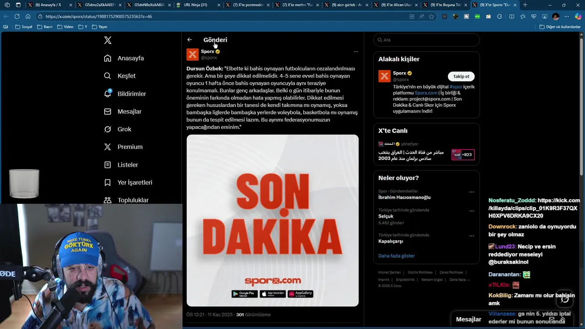Open the Basın bookmarks folder
Image resolution: width=585 pixels, height=329 pixels.
point(45,27)
